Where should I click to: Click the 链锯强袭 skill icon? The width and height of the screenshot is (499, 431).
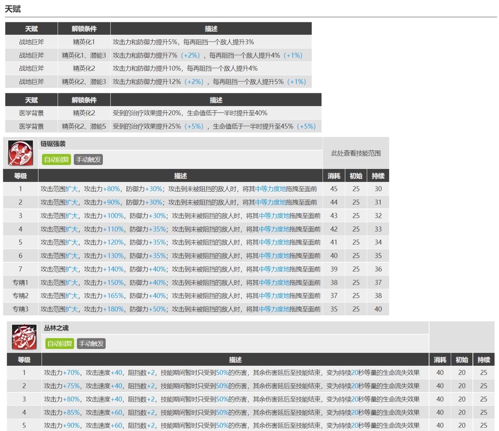[x=20, y=153]
